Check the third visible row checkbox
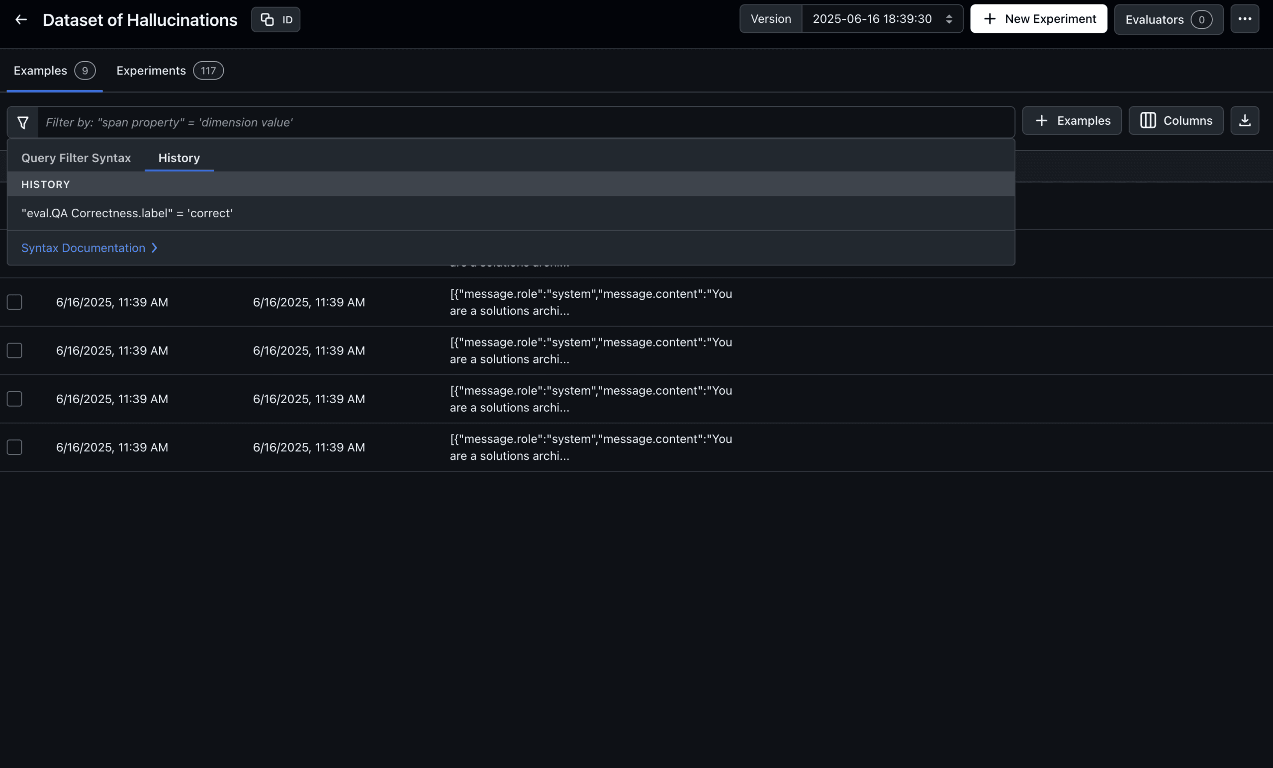 (14, 399)
